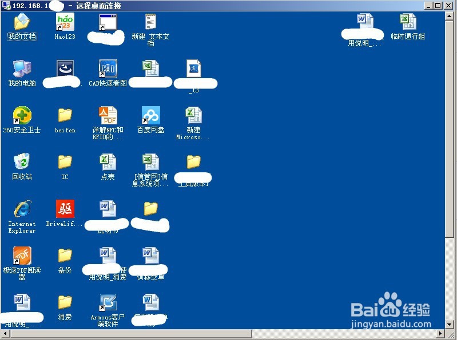The height and width of the screenshot is (340, 457).
Task: Close the remote desktop connection window
Action: point(448,6)
